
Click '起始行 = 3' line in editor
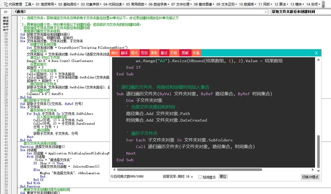click(x=35, y=67)
